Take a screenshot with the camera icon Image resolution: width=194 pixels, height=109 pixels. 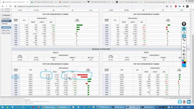point(184,54)
